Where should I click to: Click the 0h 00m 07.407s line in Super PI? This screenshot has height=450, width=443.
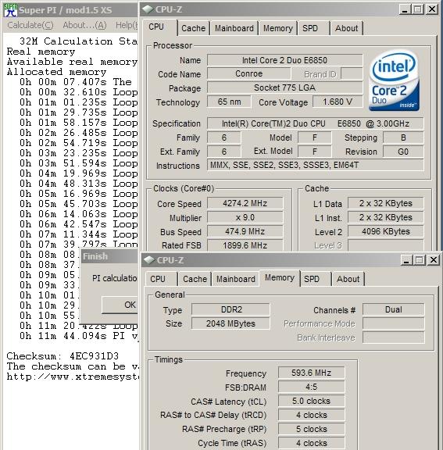(76, 82)
